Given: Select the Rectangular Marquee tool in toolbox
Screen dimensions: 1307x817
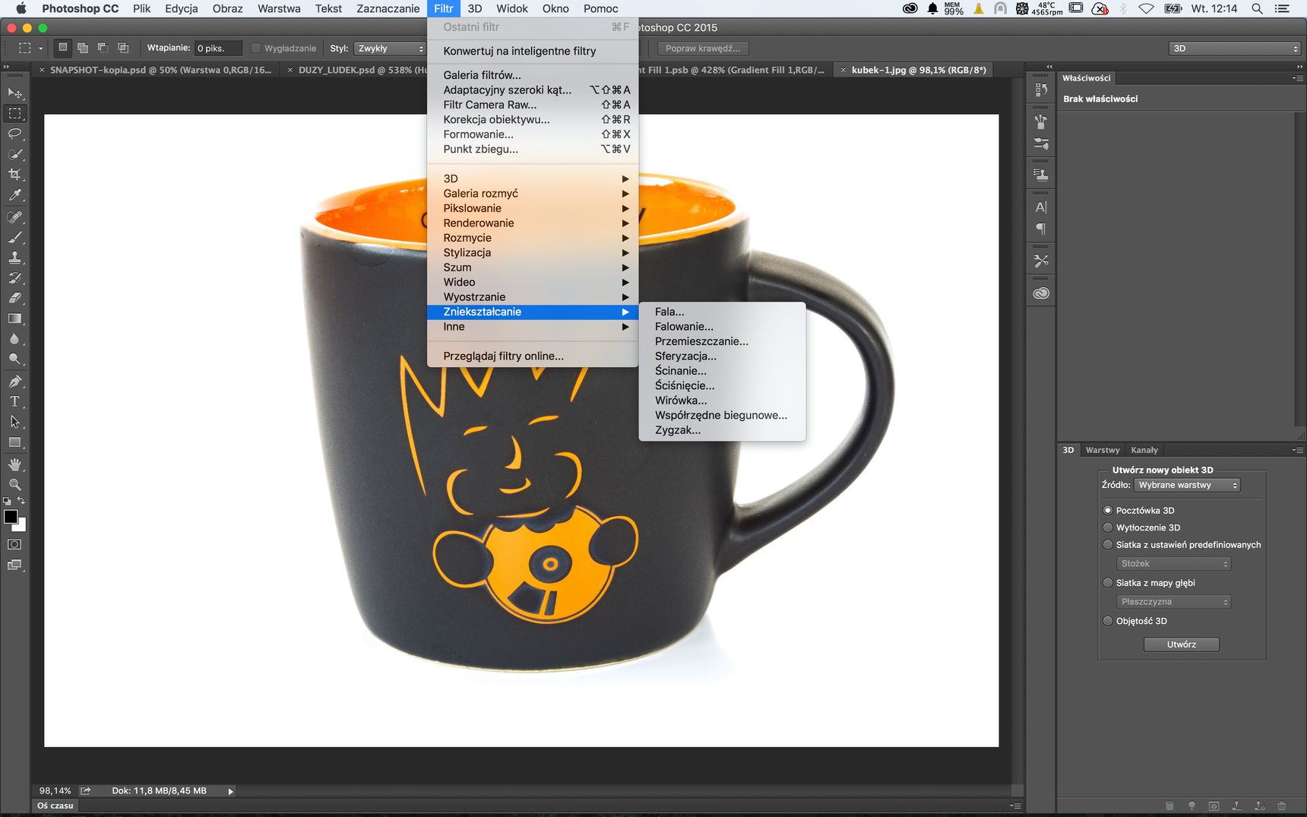Looking at the screenshot, I should pos(14,113).
